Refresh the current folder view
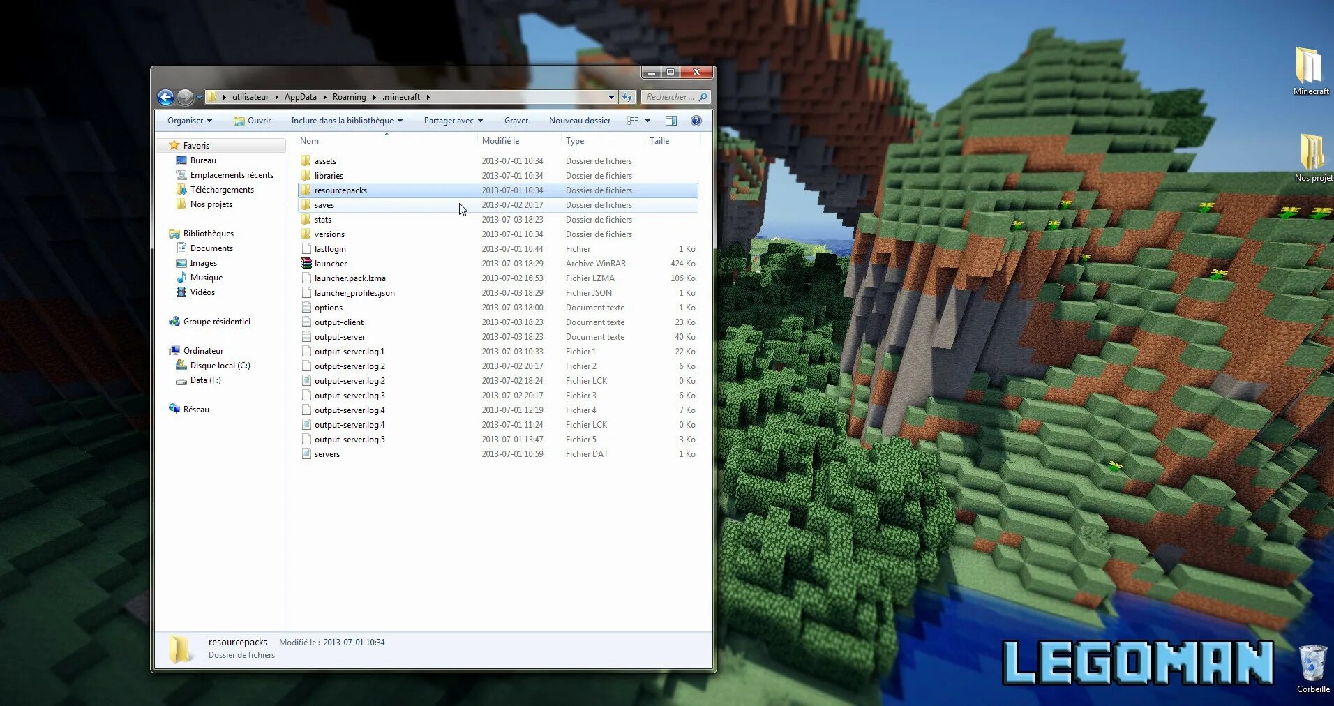This screenshot has height=706, width=1334. coord(627,97)
